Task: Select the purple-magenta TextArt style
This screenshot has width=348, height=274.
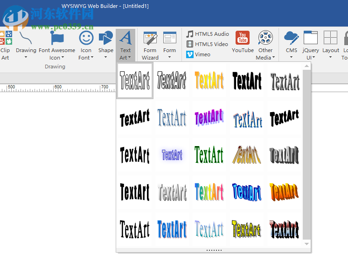Action: [x=209, y=118]
